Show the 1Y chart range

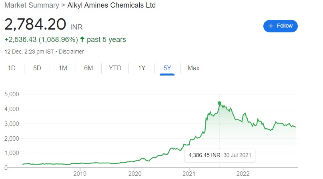(x=142, y=68)
